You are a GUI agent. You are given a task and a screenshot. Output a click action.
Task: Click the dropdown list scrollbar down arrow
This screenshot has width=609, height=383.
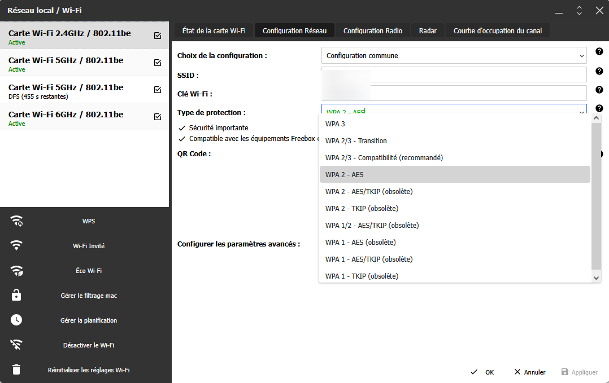pyautogui.click(x=596, y=278)
